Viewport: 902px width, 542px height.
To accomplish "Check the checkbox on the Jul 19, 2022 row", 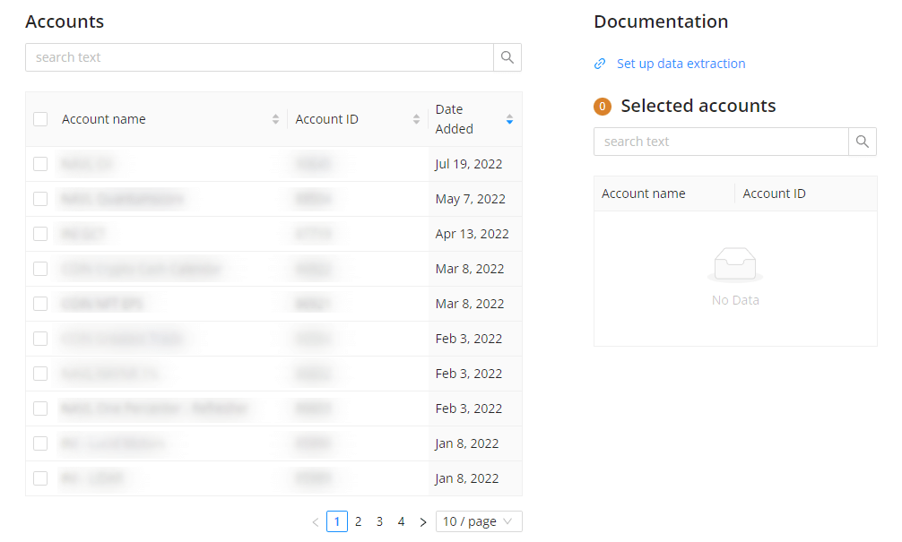I will tap(40, 163).
